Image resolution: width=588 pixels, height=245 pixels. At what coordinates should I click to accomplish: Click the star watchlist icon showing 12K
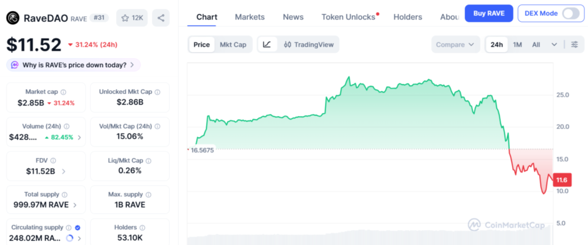point(131,18)
